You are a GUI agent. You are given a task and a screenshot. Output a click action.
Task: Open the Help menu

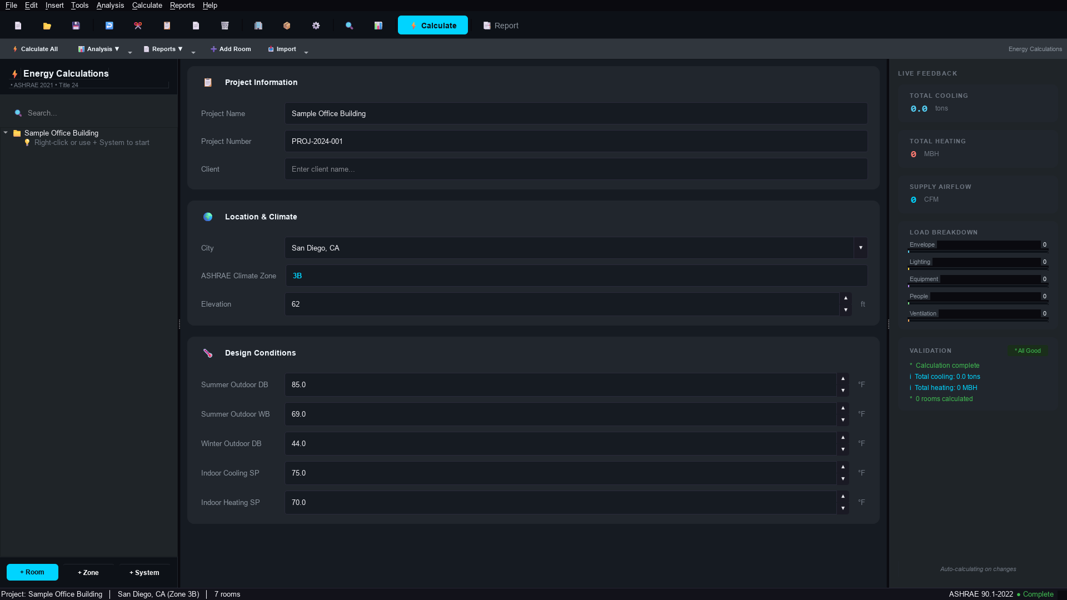point(210,5)
